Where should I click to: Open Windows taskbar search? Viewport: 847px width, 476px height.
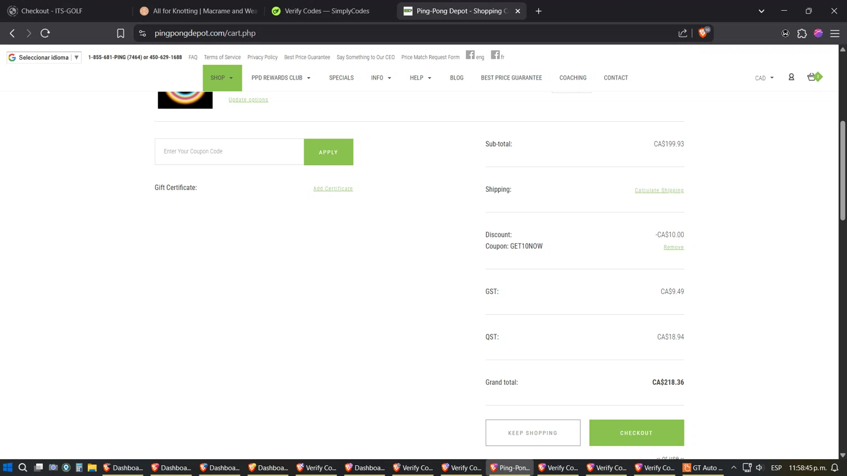point(23,468)
